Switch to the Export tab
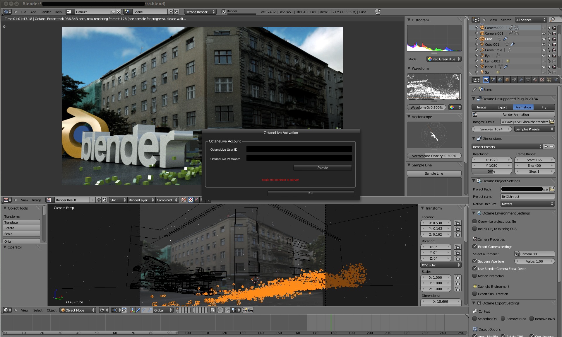Screen dimensions: 562x337 tap(502, 107)
